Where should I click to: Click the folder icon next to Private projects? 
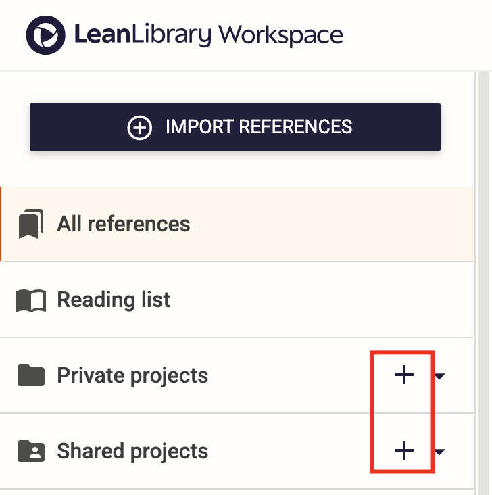coord(31,375)
